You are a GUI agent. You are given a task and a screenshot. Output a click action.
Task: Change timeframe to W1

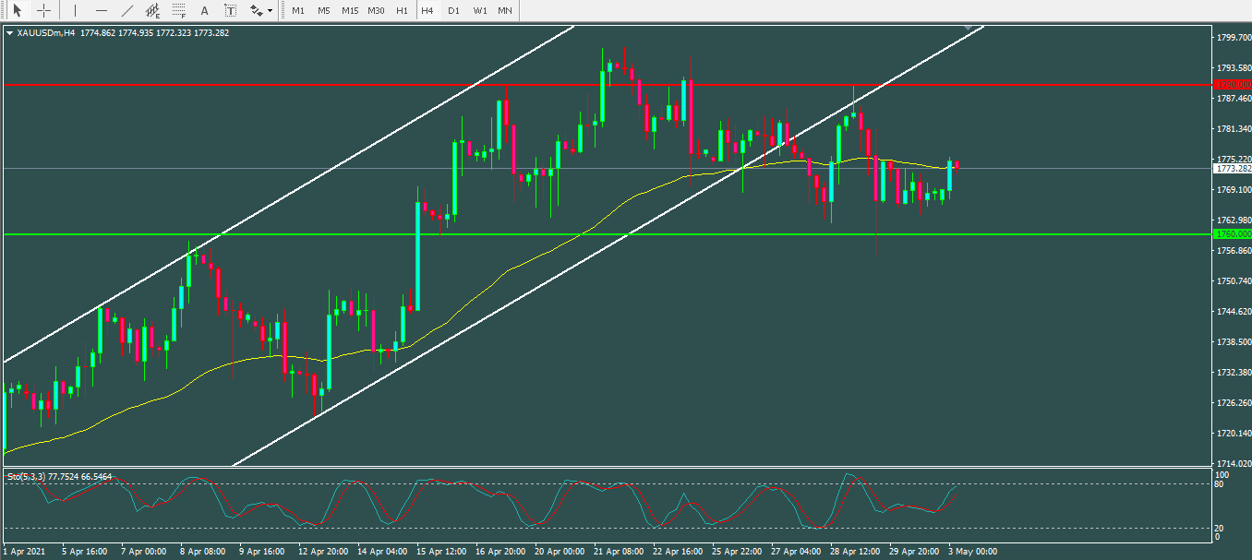(480, 10)
